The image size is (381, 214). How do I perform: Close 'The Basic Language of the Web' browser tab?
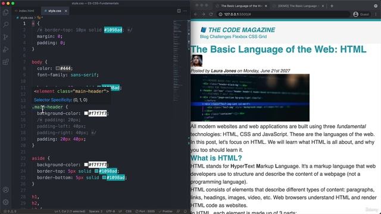266,6
